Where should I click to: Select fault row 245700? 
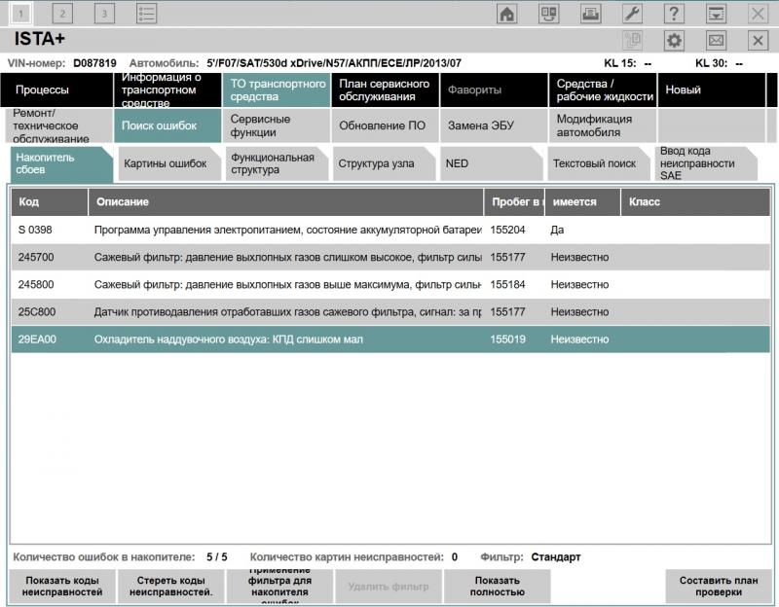point(390,257)
